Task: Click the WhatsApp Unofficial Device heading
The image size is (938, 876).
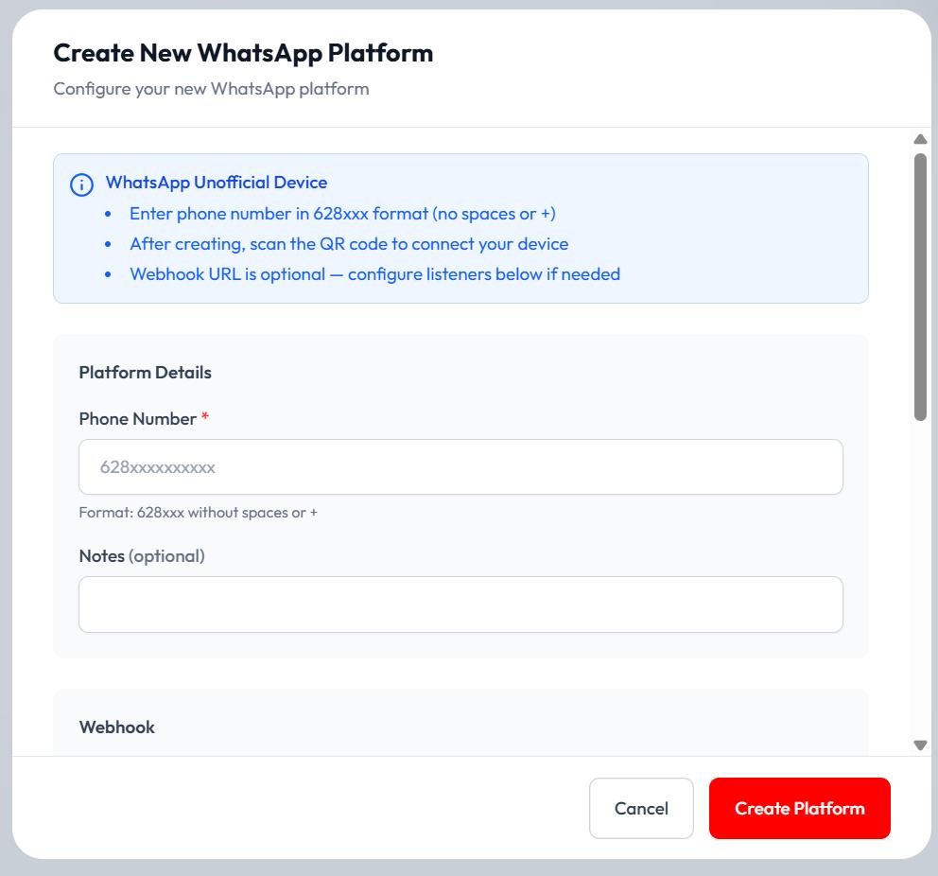Action: (x=216, y=183)
